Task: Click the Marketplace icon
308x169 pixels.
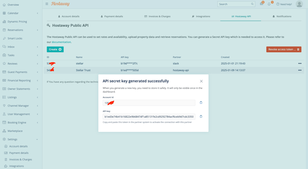Action: point(4,131)
